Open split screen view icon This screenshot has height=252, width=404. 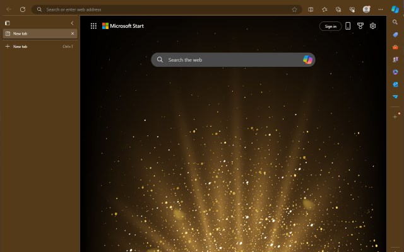tap(311, 9)
